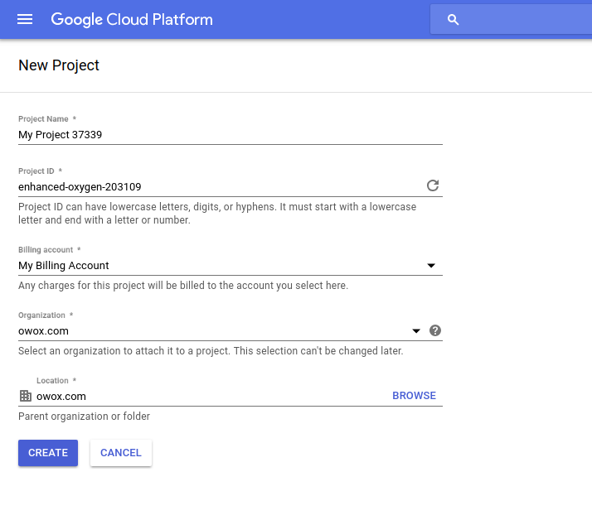Click 'Parent organization or folder' hint text
This screenshot has height=525, width=592.
click(x=85, y=417)
